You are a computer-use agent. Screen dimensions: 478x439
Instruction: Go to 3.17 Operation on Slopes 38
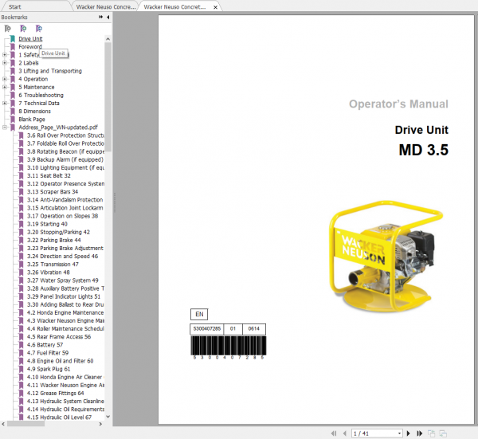62,216
